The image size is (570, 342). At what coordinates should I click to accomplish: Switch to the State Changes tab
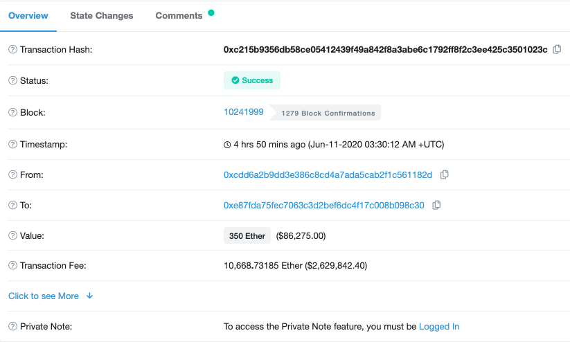click(102, 16)
